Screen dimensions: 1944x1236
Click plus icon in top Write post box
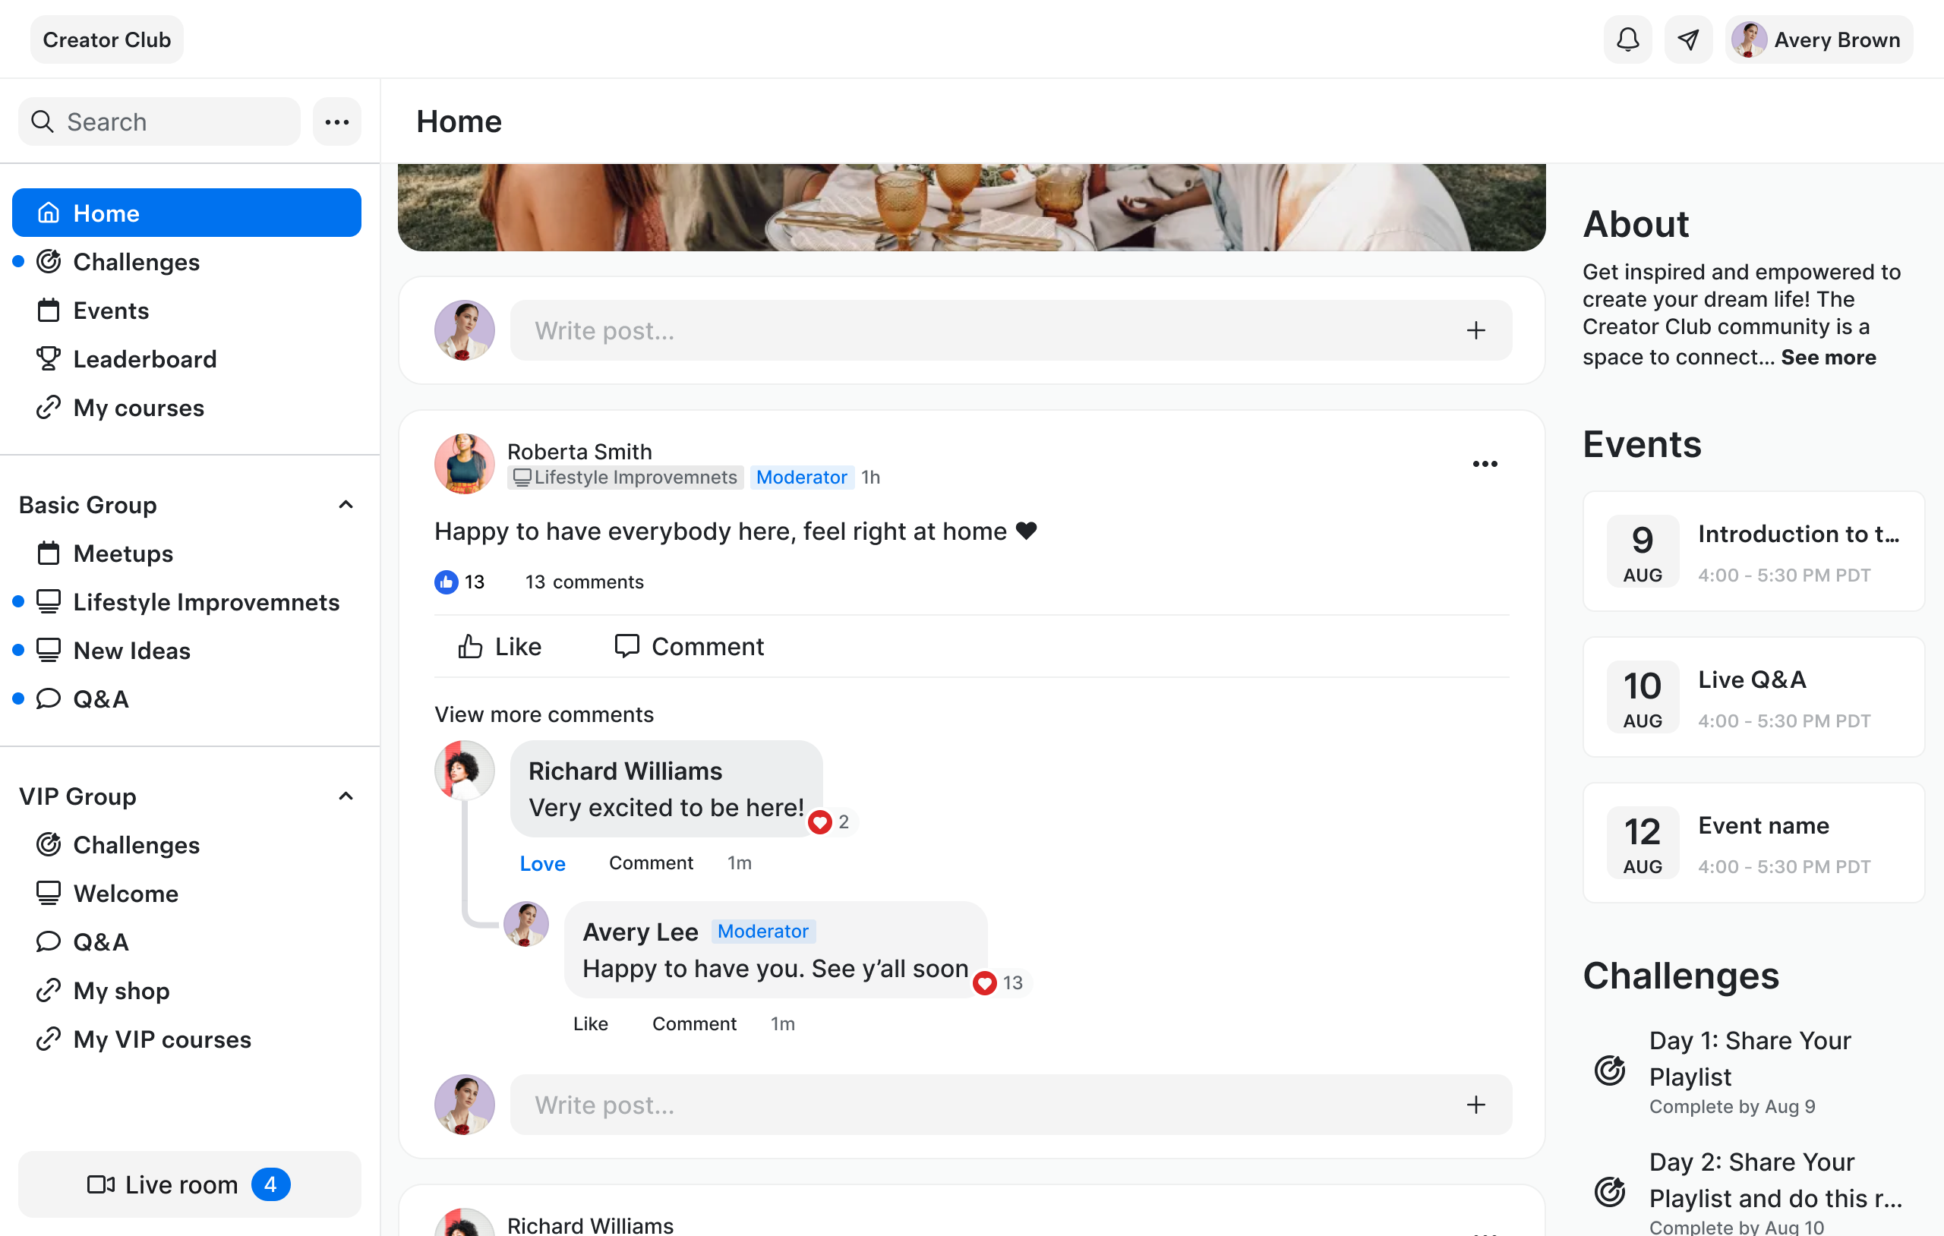[1475, 330]
